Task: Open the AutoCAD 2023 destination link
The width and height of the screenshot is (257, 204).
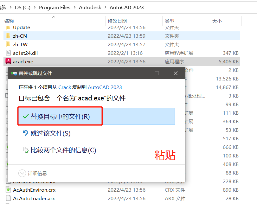Action: coord(105,87)
